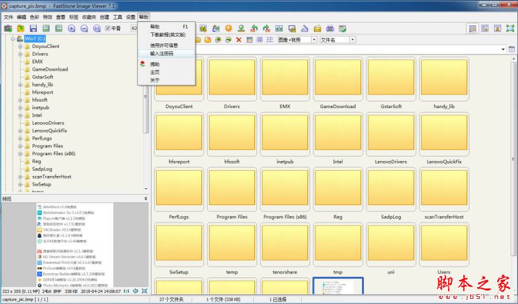This screenshot has width=518, height=304.
Task: Open the 工具 menu
Action: [118, 17]
